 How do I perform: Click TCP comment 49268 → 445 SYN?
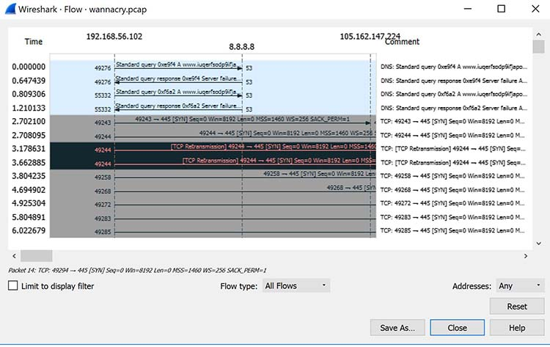click(453, 190)
